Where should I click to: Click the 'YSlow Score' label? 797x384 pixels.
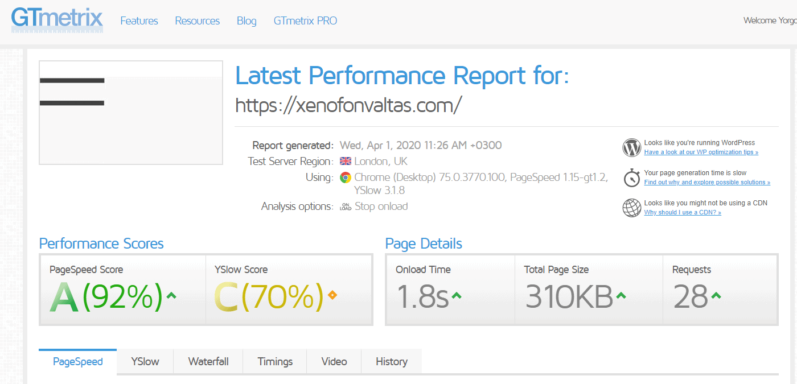coord(241,270)
